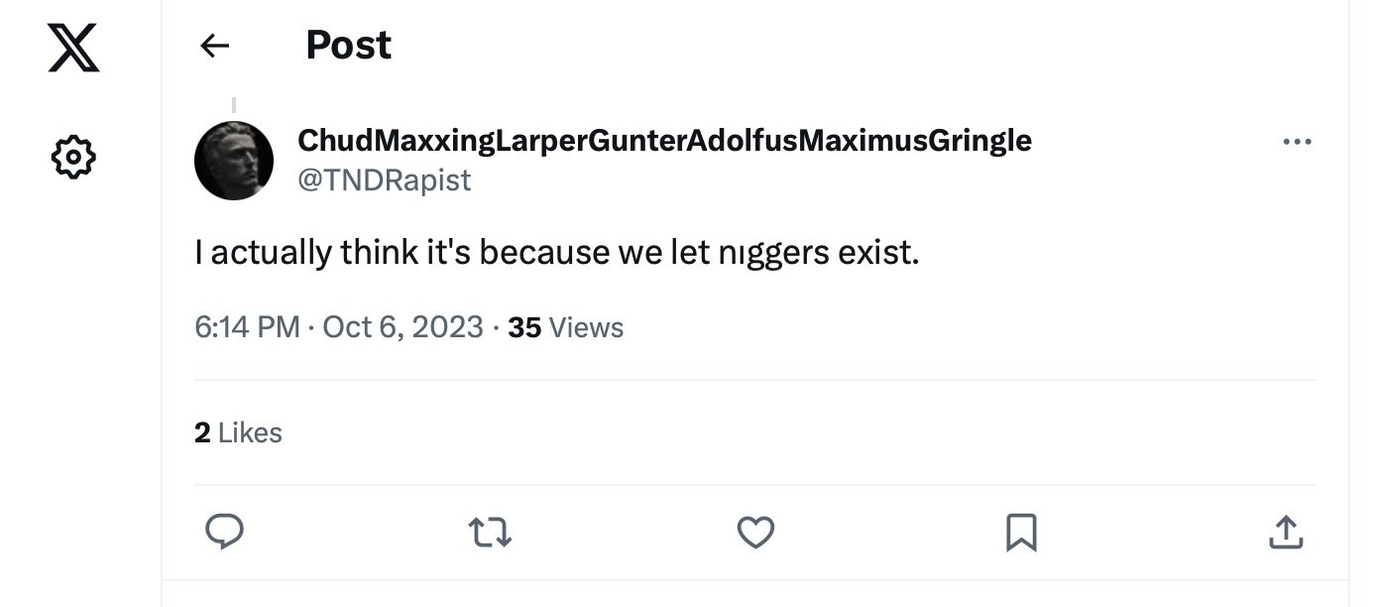Open the author's profile picture
This screenshot has height=607, width=1376.
pos(234,161)
